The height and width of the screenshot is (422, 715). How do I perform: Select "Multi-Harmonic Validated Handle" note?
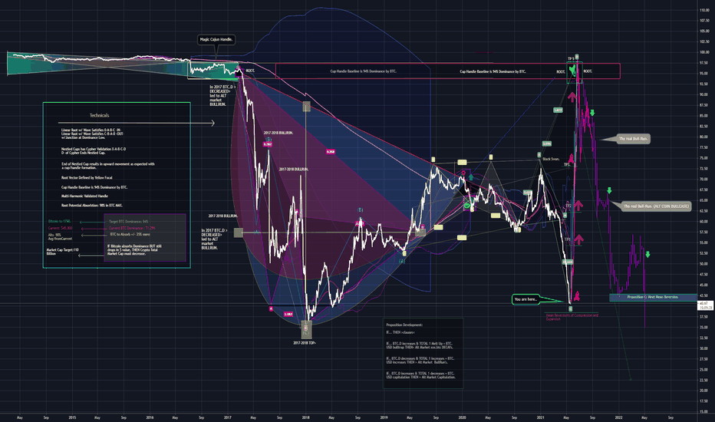tap(84, 196)
